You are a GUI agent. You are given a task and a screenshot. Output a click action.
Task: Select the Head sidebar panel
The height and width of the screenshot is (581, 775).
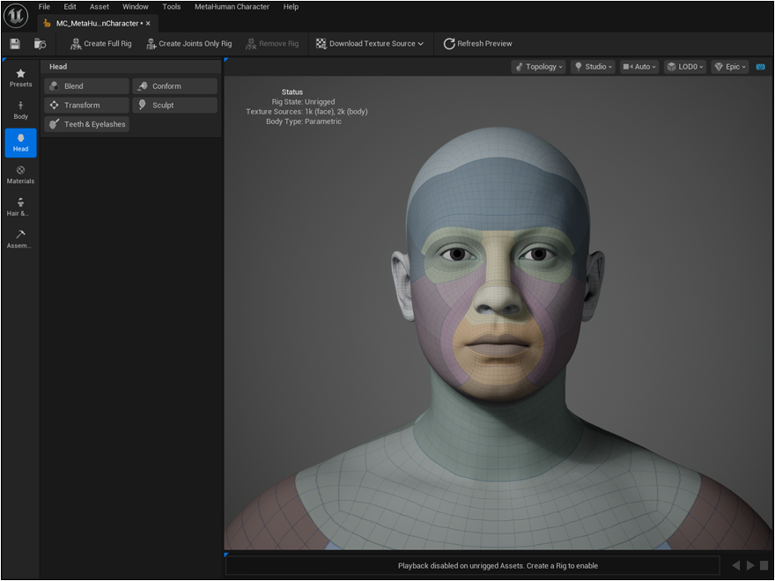pos(21,143)
